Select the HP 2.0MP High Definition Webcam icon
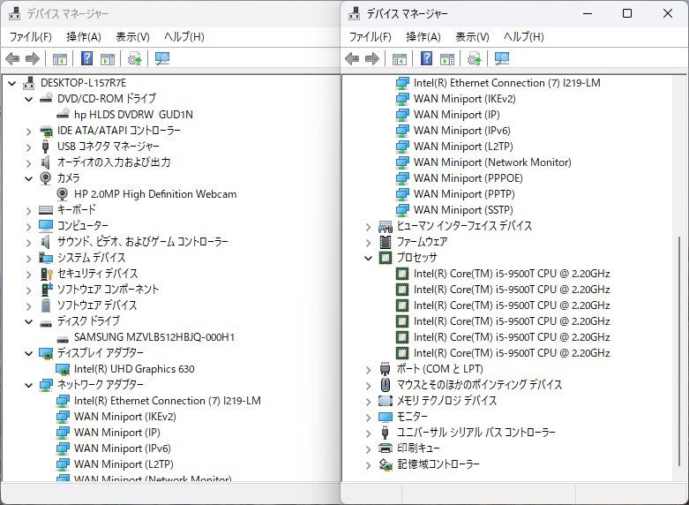 63,194
